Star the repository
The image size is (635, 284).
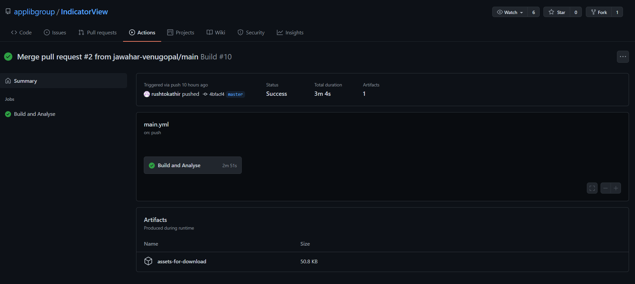(557, 12)
